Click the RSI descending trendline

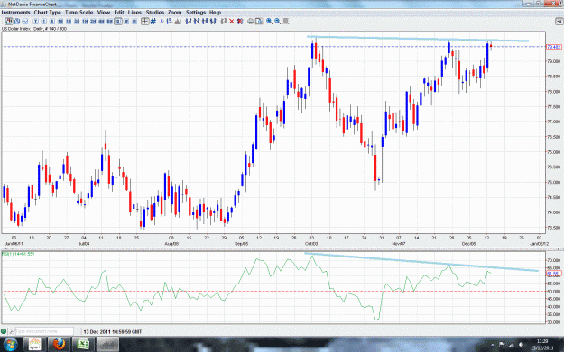[x=421, y=262]
